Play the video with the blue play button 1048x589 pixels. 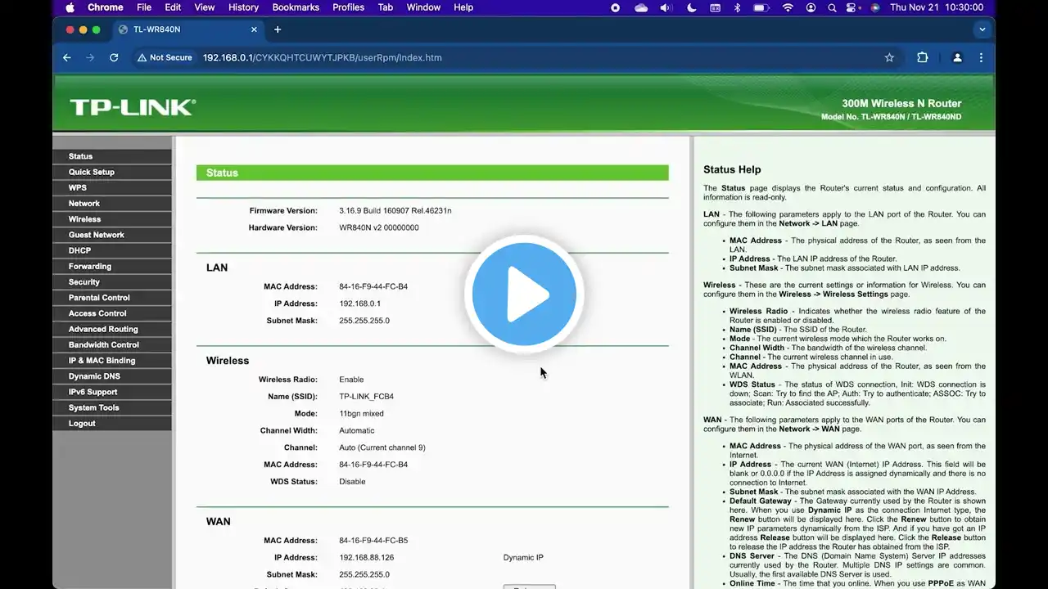pos(524,294)
